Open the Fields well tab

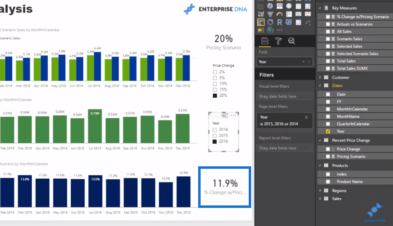point(265,41)
